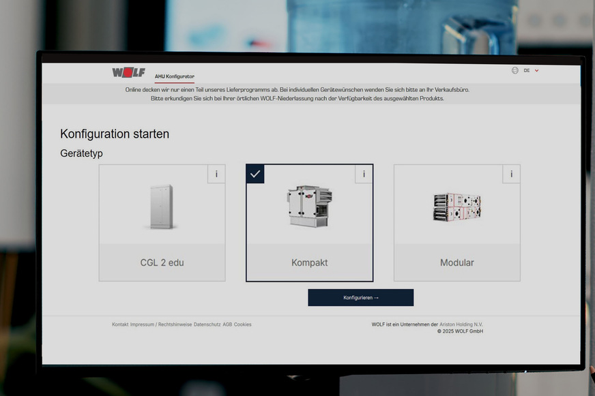The width and height of the screenshot is (595, 396).
Task: Switch to the AHU Konfigurator tab
Action: 174,76
